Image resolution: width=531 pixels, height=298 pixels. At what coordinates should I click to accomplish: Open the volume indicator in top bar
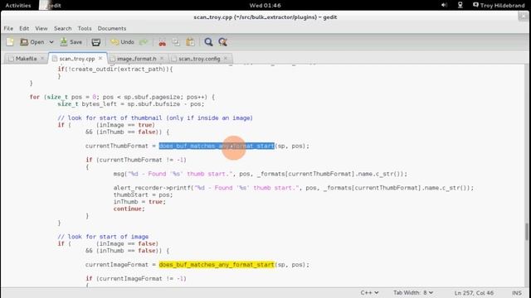(x=445, y=5)
